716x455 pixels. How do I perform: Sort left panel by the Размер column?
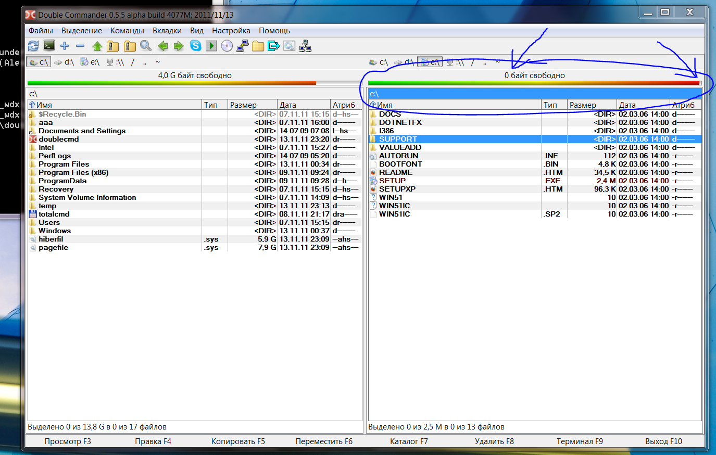(243, 105)
